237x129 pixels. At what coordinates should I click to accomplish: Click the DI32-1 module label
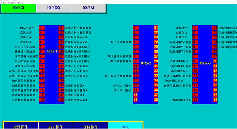coord(52,51)
